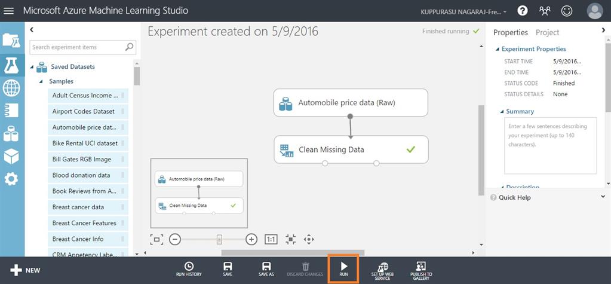
Task: Select Blood donation data item
Action: pos(88,175)
